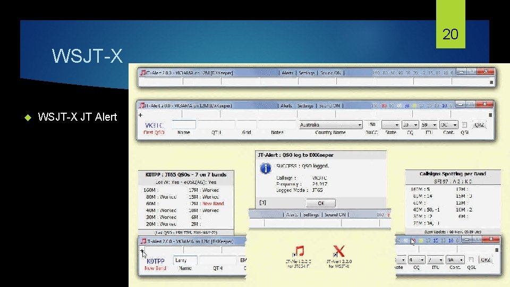510x287 pixels.
Task: Click the First QSO label under VK3TC
Action: (x=154, y=132)
